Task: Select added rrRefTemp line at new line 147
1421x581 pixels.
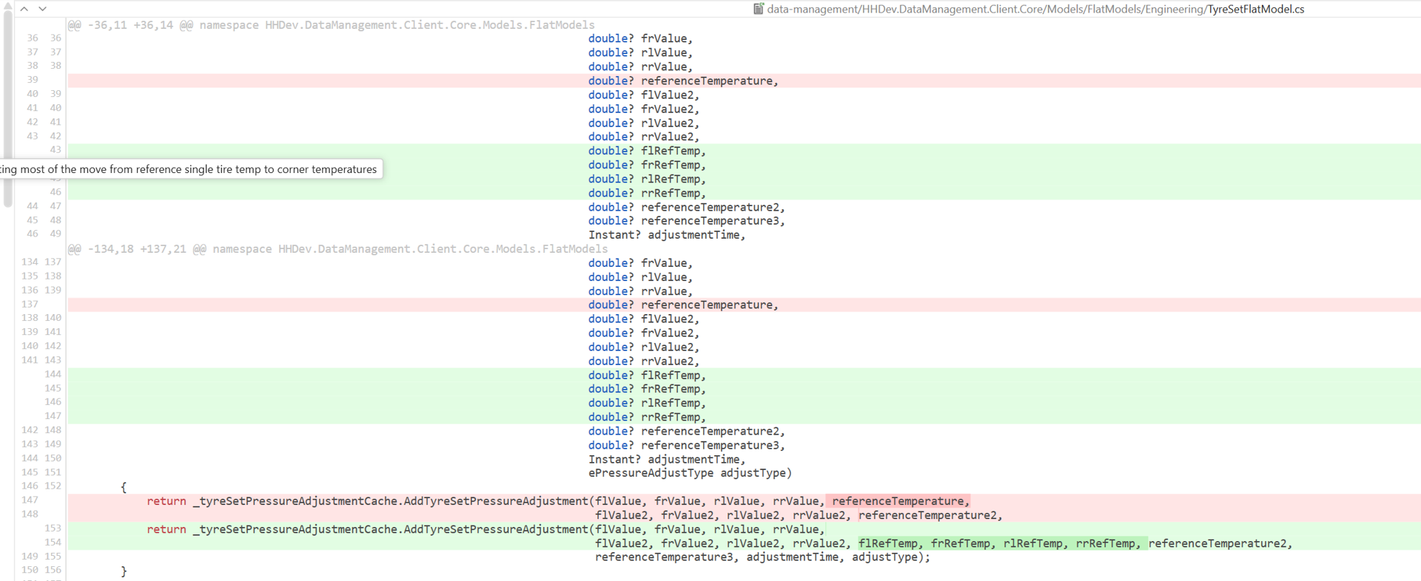Action: (646, 418)
